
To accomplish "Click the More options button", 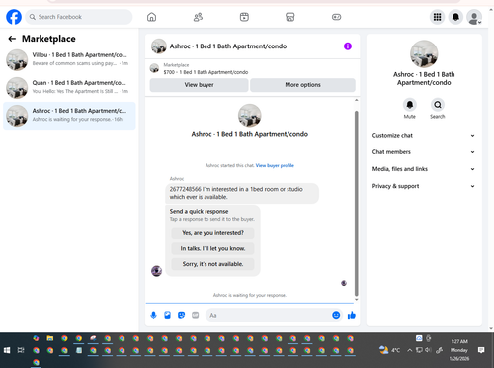I will [302, 85].
